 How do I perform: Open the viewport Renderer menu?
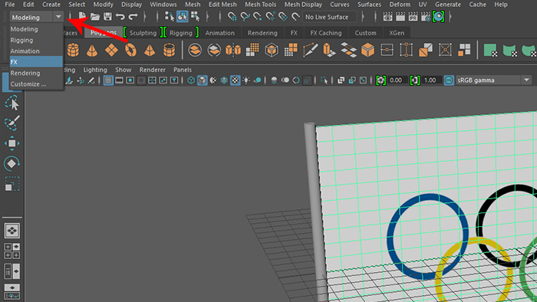pyautogui.click(x=153, y=70)
